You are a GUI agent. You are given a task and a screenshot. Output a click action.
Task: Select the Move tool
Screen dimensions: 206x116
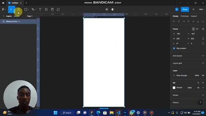(11, 9)
